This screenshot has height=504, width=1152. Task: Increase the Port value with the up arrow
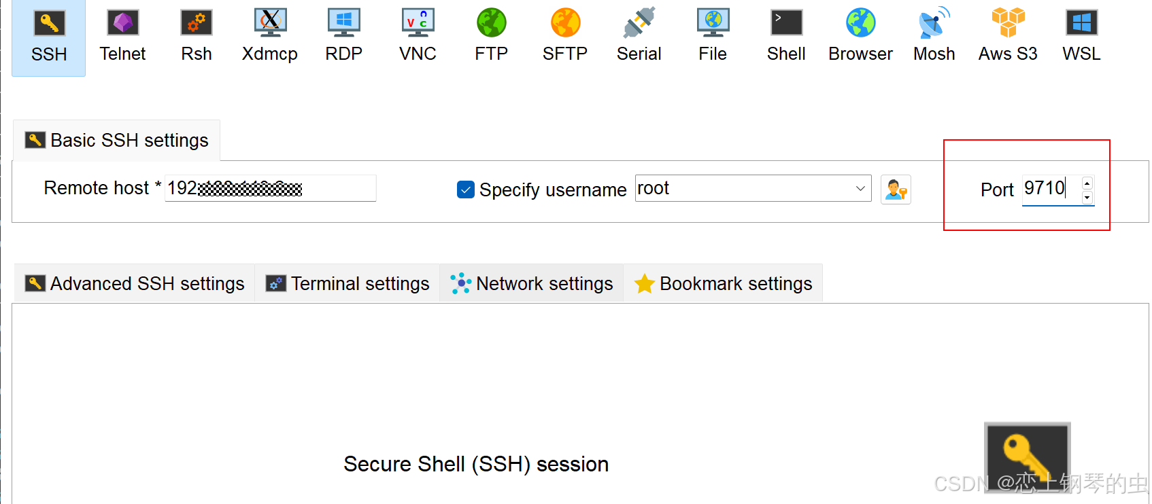[1087, 181]
